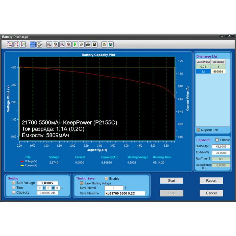The image size is (236, 236).
Task: Toggle the Timing Save Enable checkbox
Action: 106,179
